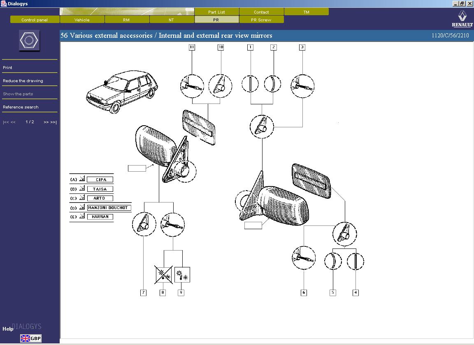Click part callout number 2
The image size is (474, 345).
pos(274,47)
